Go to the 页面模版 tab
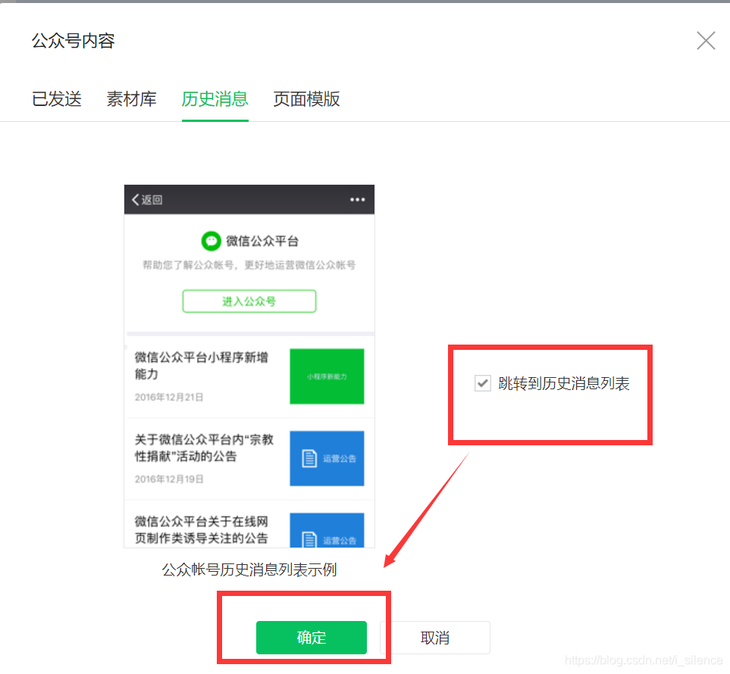Image resolution: width=730 pixels, height=674 pixels. (306, 99)
